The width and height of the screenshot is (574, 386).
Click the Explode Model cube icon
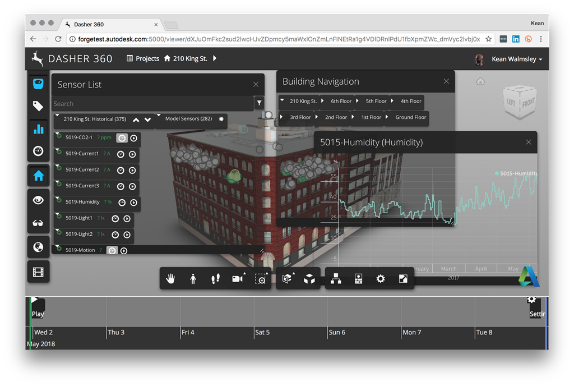click(x=309, y=279)
